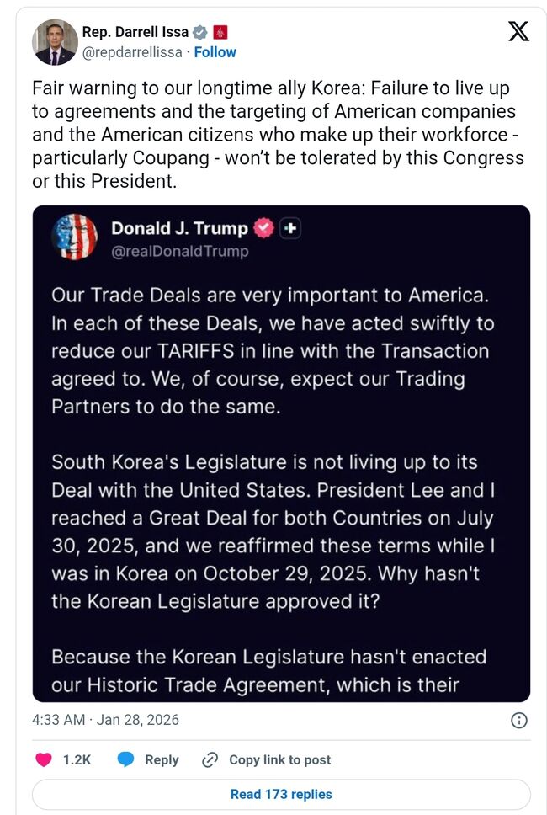The height and width of the screenshot is (815, 547).
Task: Click the "Fair warning to our longtime ally" post text
Action: coord(278,135)
